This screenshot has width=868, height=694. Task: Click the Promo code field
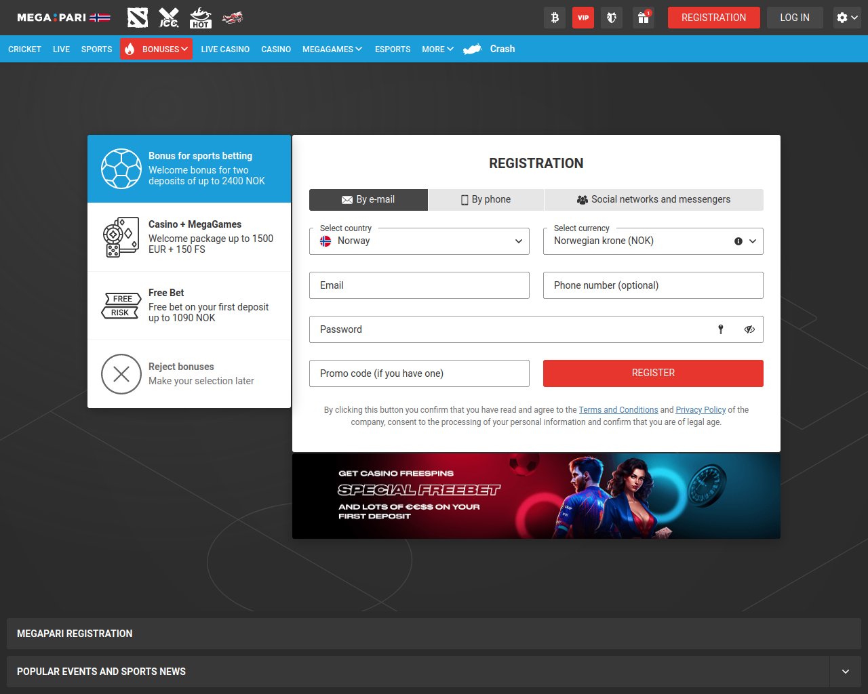[x=419, y=373]
